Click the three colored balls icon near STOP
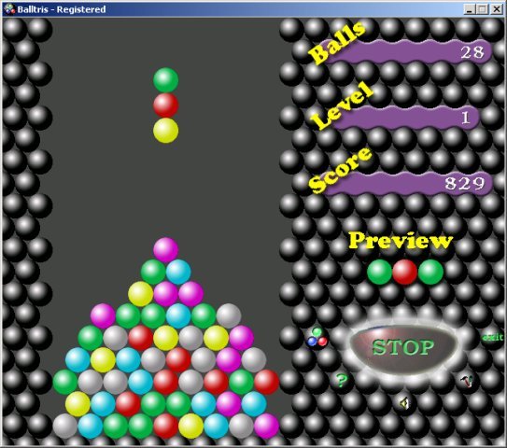This screenshot has height=448, width=507. pyautogui.click(x=317, y=338)
